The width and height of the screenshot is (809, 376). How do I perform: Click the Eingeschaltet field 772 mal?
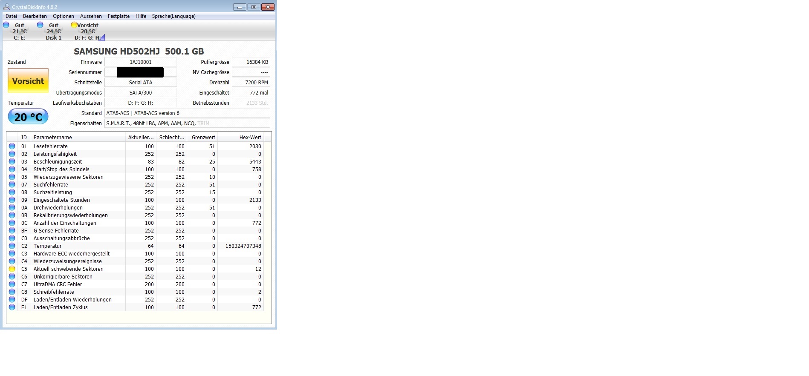[x=251, y=93]
